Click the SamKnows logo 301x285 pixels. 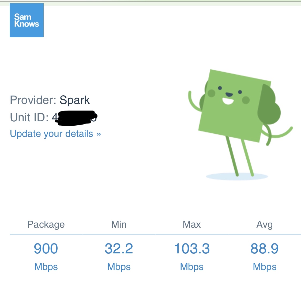pos(27,20)
